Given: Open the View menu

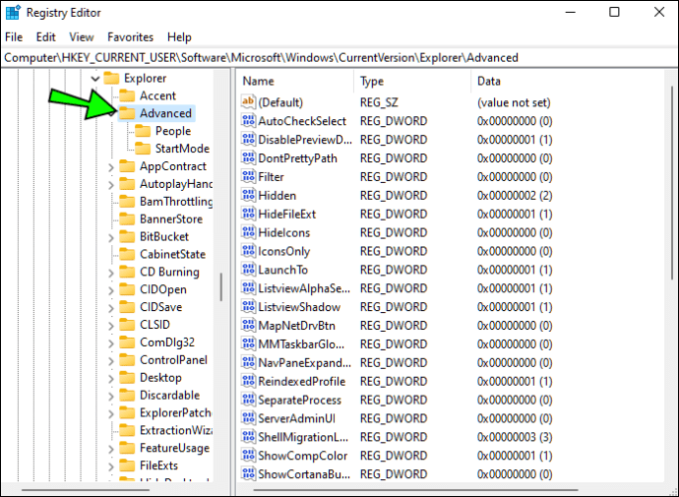Looking at the screenshot, I should click(x=82, y=37).
